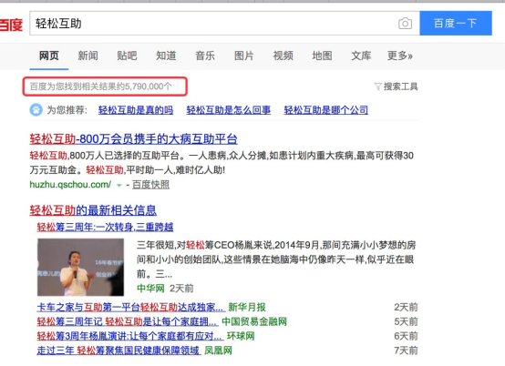
Task: Switch to the 图片 tab
Action: (243, 56)
